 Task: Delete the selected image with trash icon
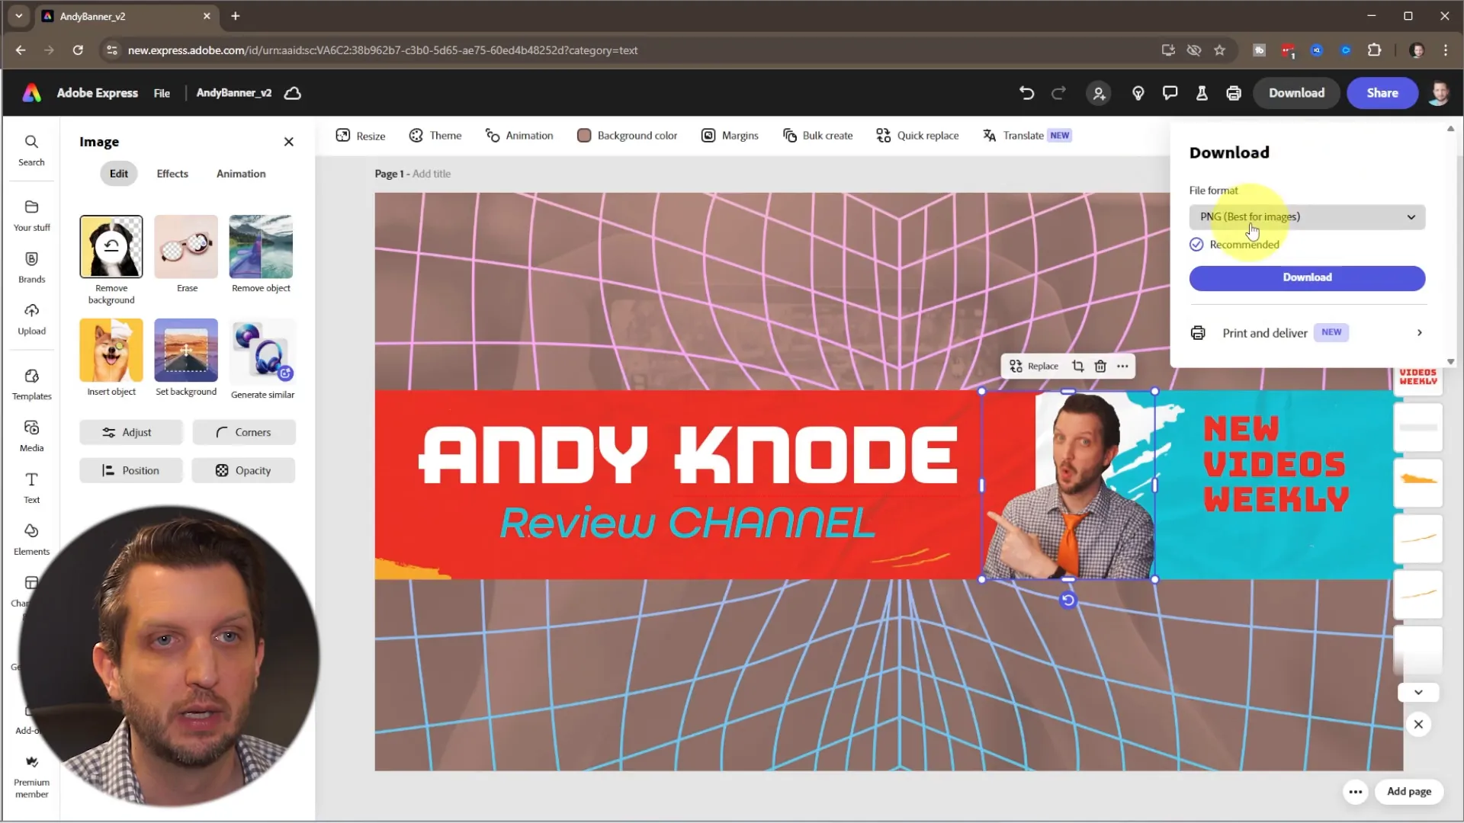click(x=1100, y=367)
